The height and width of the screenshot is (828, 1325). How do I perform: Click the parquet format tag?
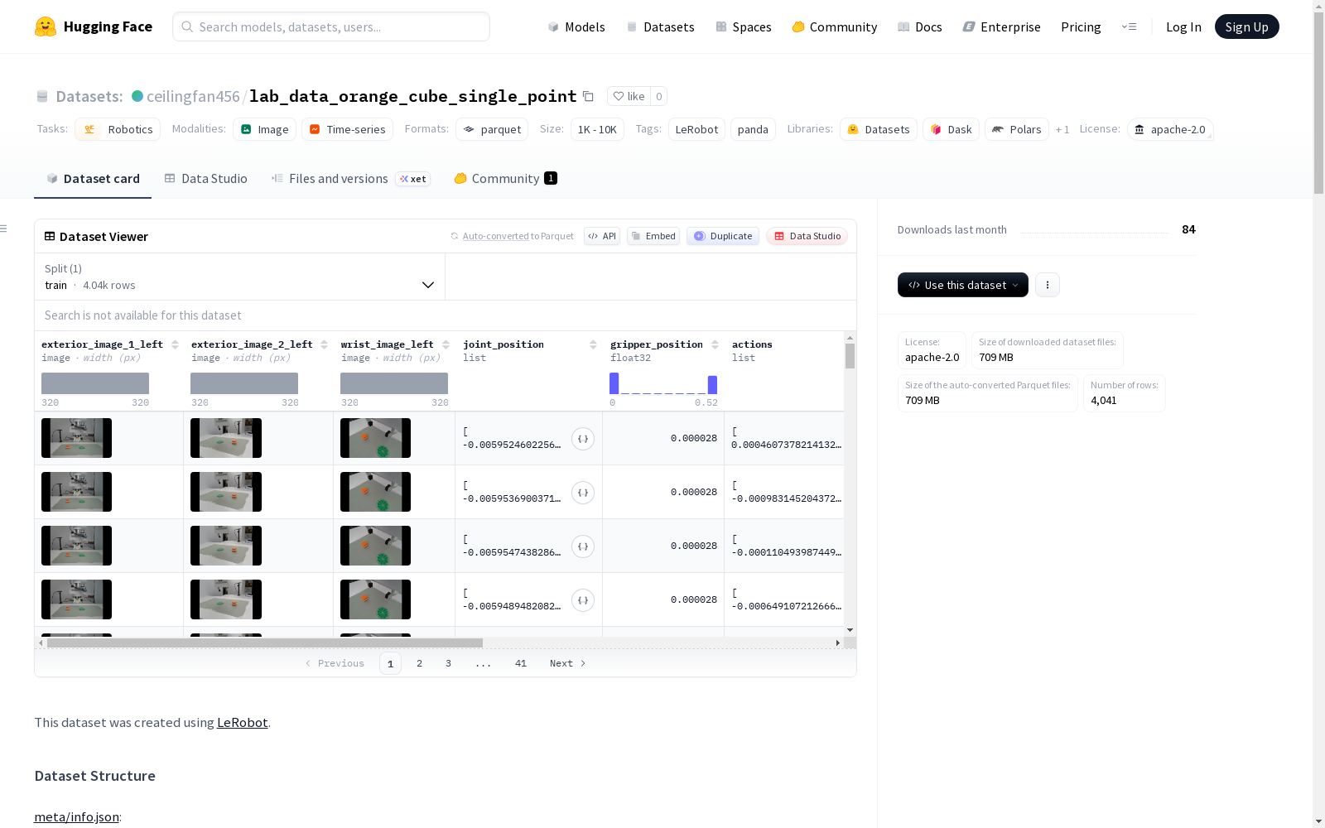(492, 129)
